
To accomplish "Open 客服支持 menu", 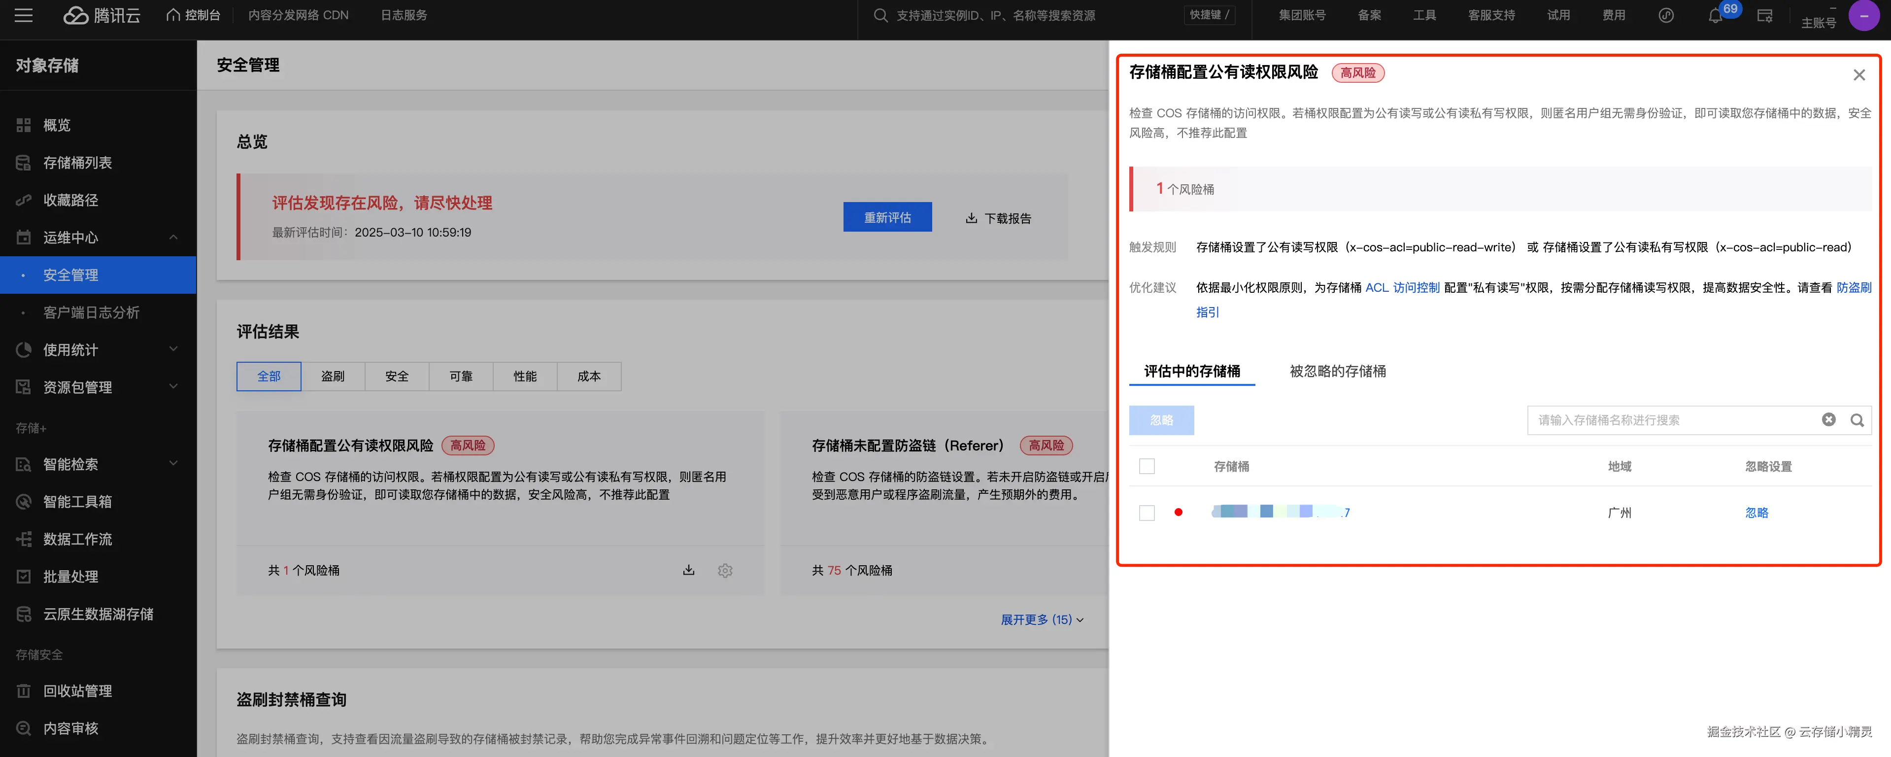I will click(1491, 15).
